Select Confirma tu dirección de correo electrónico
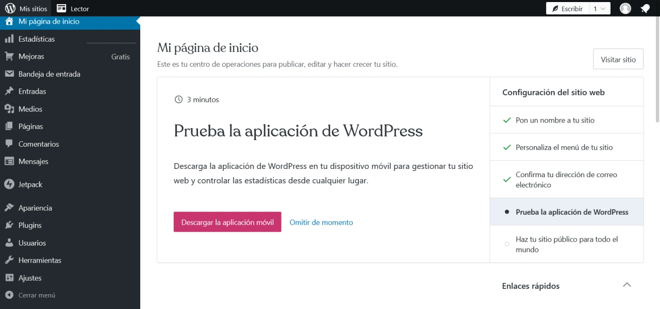This screenshot has height=309, width=660. point(567,180)
